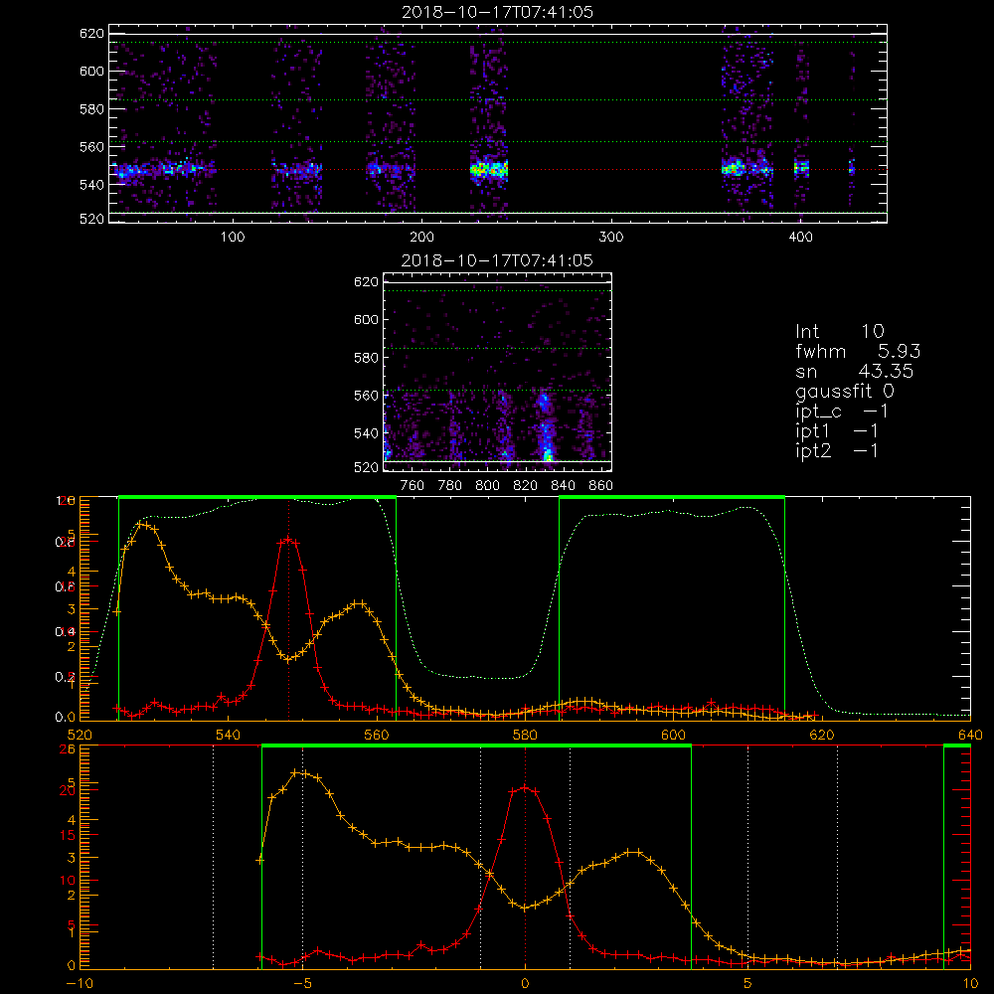Select the 'ipt1 -1' readout
Screen dimensions: 994x994
[837, 431]
